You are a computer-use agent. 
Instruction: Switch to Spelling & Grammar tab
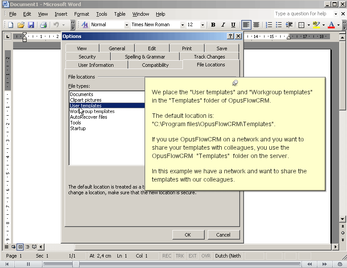tap(145, 57)
